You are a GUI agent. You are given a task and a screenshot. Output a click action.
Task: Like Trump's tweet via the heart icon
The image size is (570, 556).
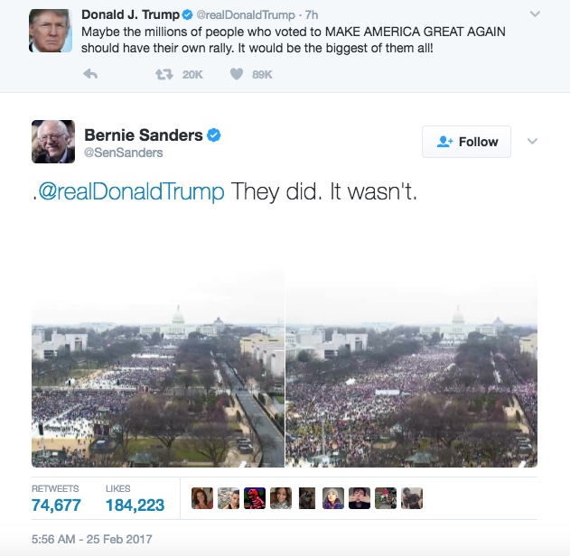pos(237,74)
